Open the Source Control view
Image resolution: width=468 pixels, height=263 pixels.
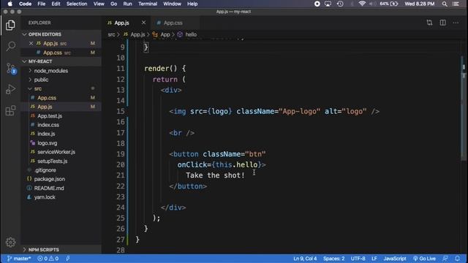tap(11, 68)
